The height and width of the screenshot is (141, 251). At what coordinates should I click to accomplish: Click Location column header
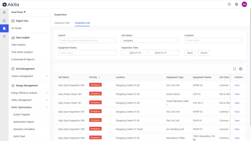120,77
